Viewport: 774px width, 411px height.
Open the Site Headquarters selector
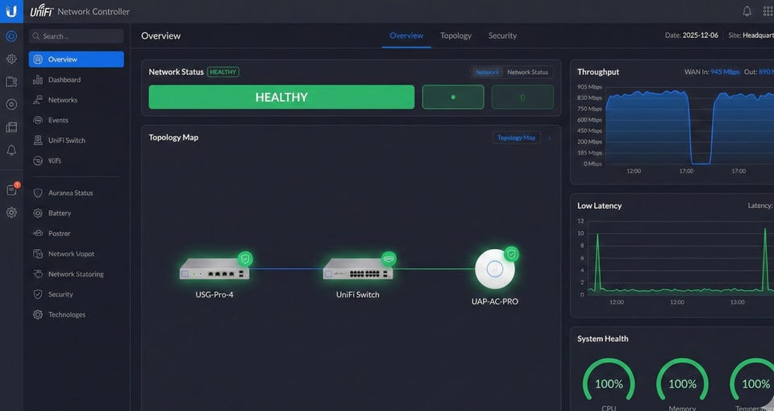click(x=750, y=35)
